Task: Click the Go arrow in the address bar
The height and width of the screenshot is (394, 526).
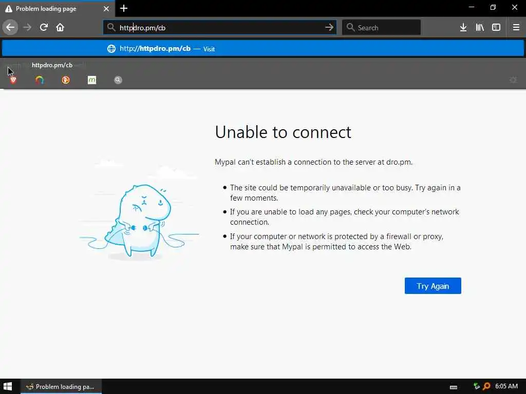Action: click(329, 27)
